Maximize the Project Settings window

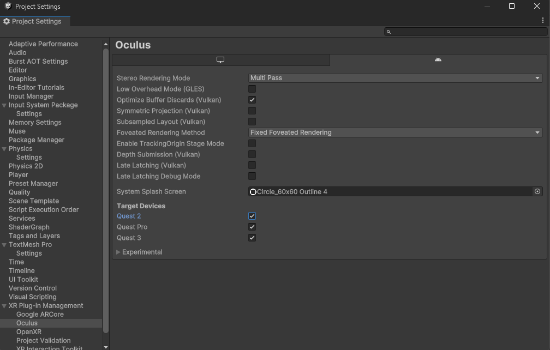[512, 7]
